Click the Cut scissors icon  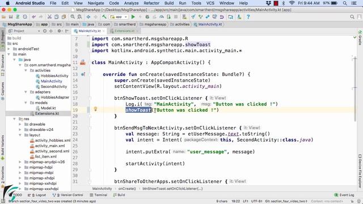(x=49, y=17)
